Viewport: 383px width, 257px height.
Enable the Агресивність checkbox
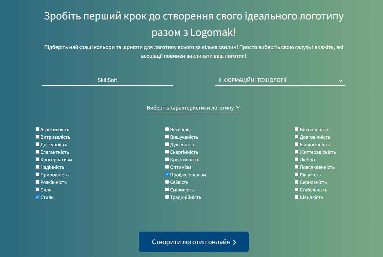pos(37,129)
